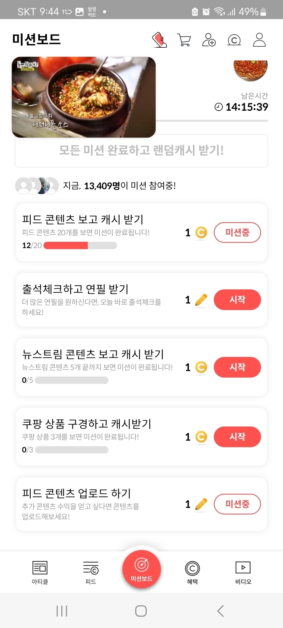Click the feed mission 12/20 progress bar
The height and width of the screenshot is (628, 283).
pos(80,246)
